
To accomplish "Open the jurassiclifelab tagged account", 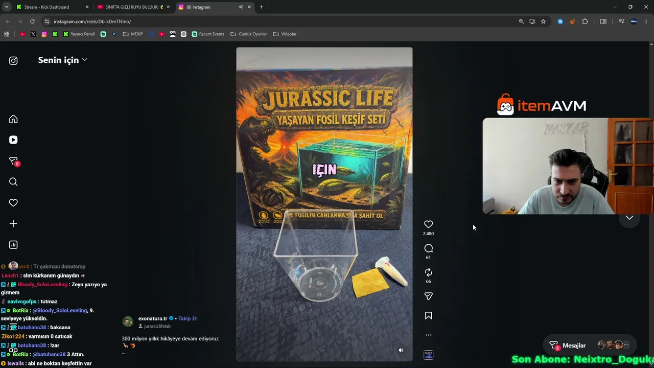I will click(x=157, y=326).
